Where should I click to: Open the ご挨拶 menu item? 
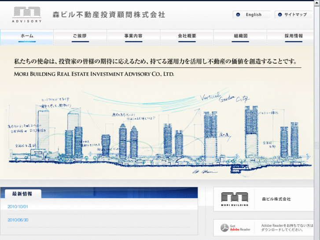tap(80, 36)
